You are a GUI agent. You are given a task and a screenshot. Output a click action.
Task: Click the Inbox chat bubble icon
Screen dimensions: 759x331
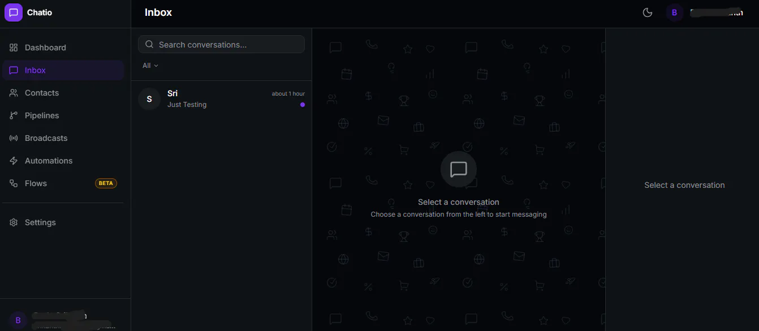14,70
